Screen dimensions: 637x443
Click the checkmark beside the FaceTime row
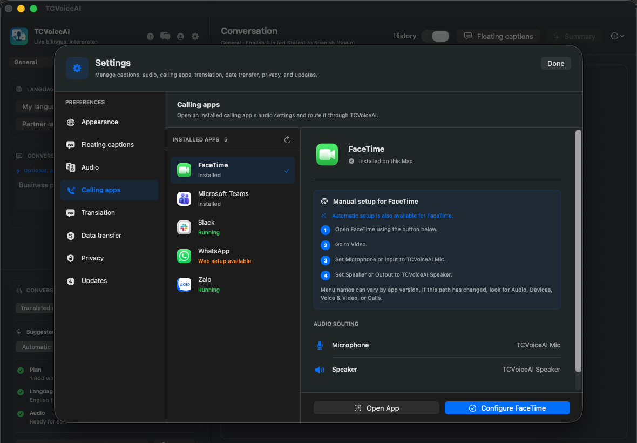click(x=287, y=171)
